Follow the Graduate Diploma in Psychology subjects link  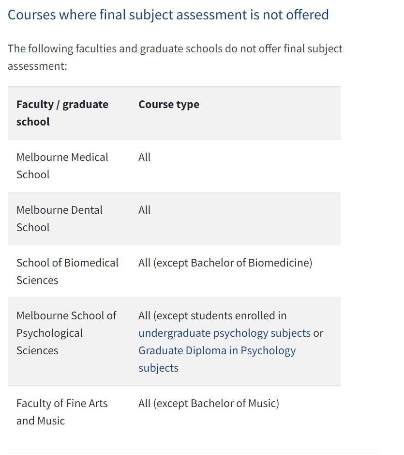[217, 351]
